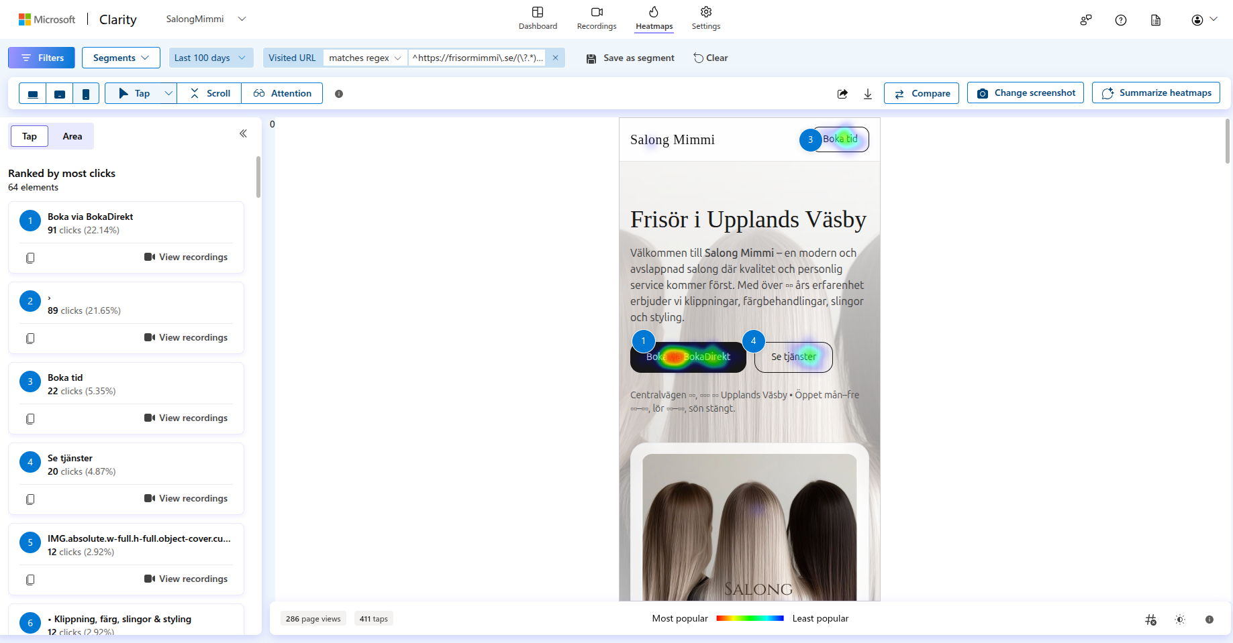Screen dimensions: 1233x643
Task: Open the Dashboard tab
Action: (538, 19)
